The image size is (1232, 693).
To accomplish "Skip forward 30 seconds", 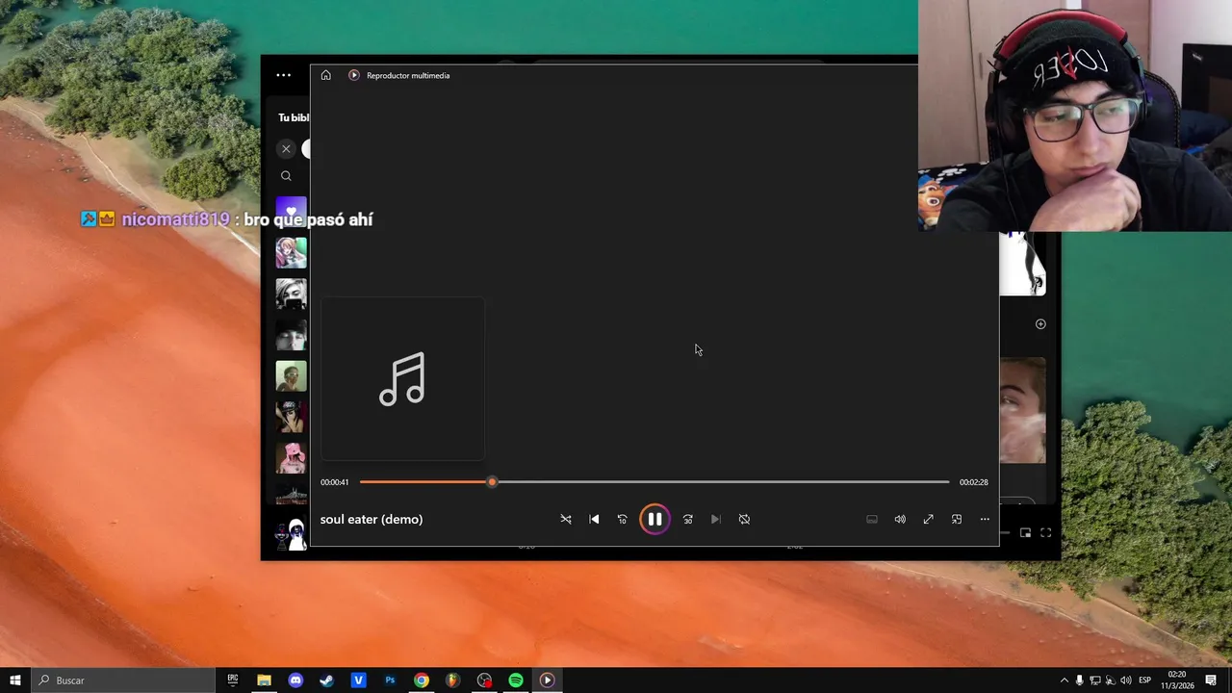I will point(687,519).
